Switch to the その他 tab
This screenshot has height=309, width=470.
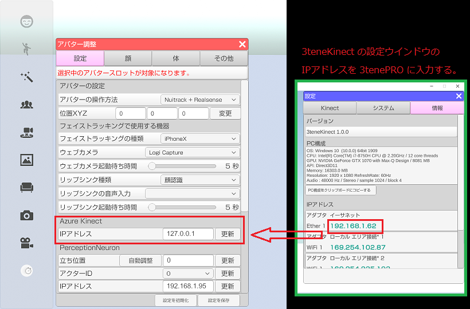[224, 58]
